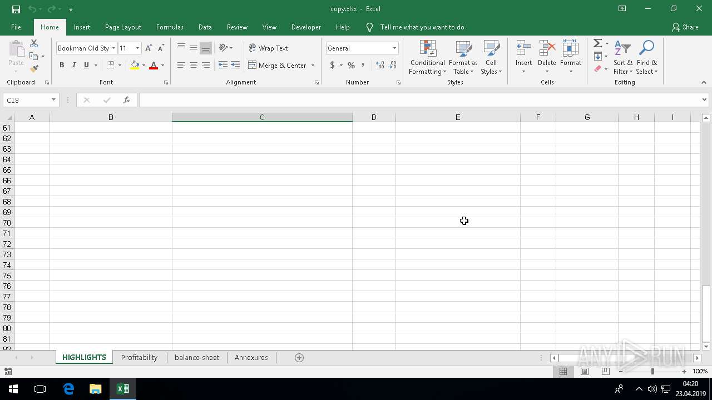The height and width of the screenshot is (400, 712).
Task: Apply Accounting dollar format
Action: pos(333,65)
